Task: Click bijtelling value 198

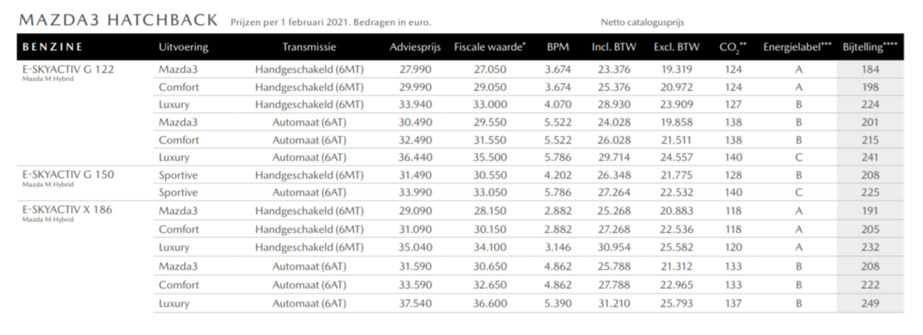Action: (870, 88)
